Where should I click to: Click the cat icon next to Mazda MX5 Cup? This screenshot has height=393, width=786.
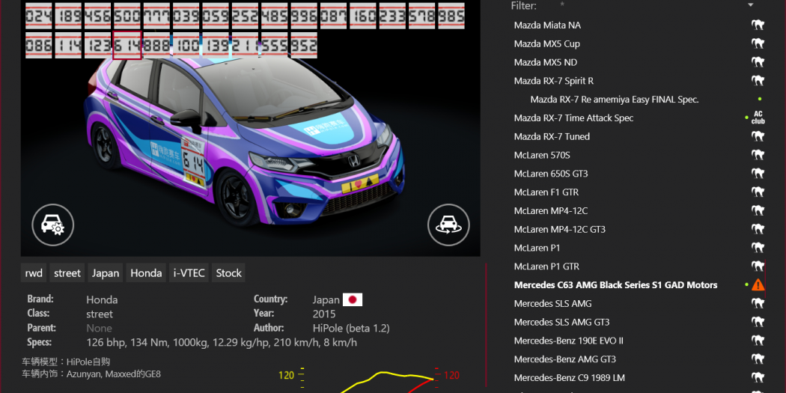(x=758, y=43)
